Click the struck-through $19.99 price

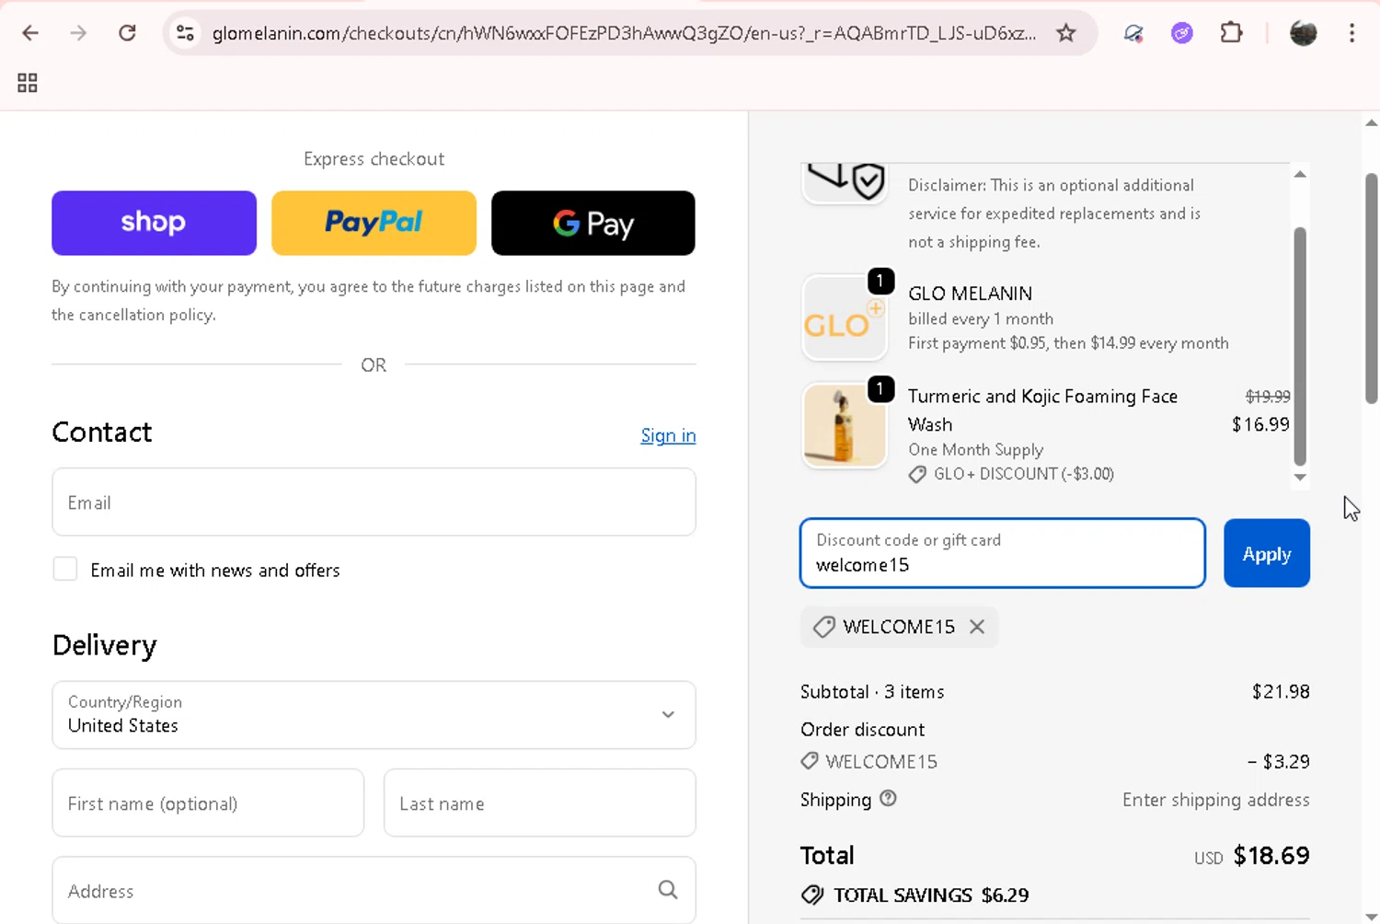(1268, 397)
